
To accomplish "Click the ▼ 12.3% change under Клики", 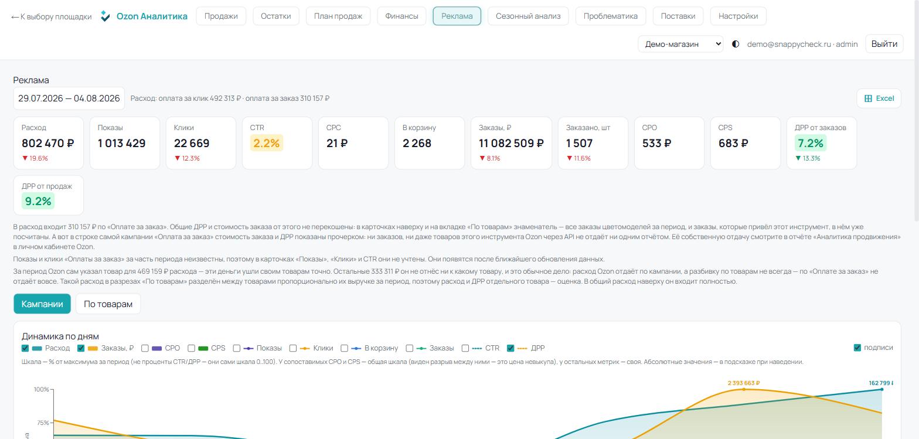I will coord(187,158).
